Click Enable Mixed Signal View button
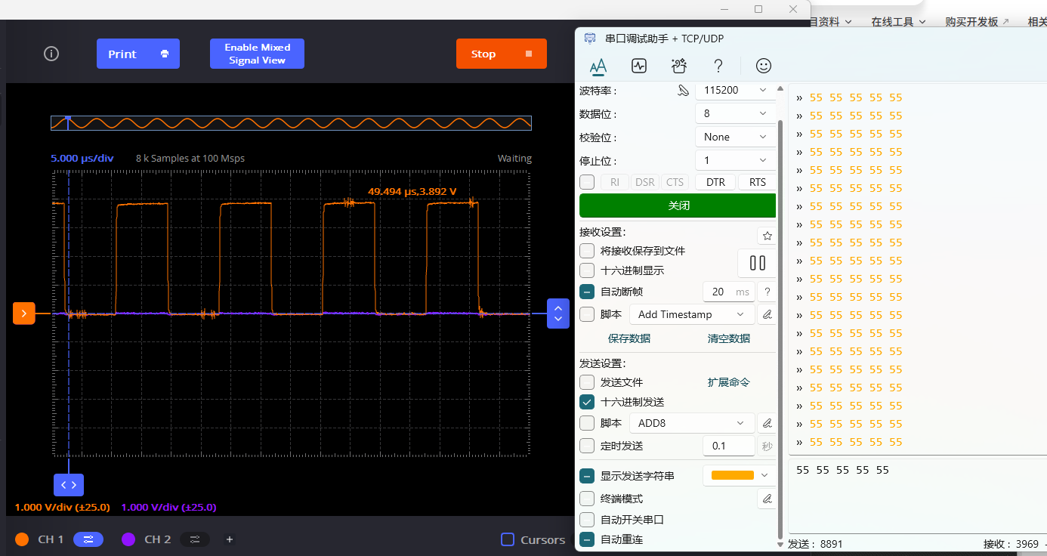The height and width of the screenshot is (556, 1047). coord(257,54)
